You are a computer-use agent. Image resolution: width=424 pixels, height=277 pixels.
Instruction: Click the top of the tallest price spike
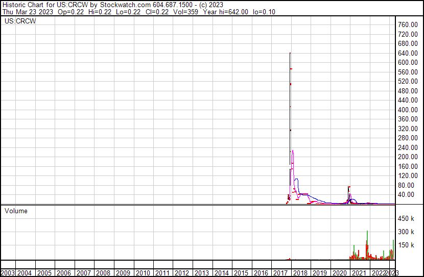(x=290, y=53)
